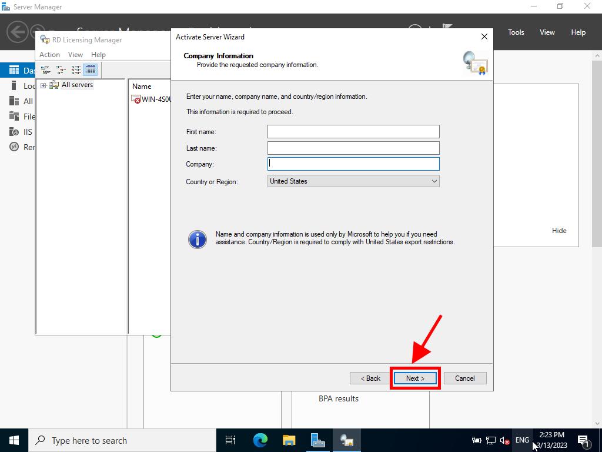
Task: Switch to Large Icons view in toolbar
Action: [x=46, y=70]
